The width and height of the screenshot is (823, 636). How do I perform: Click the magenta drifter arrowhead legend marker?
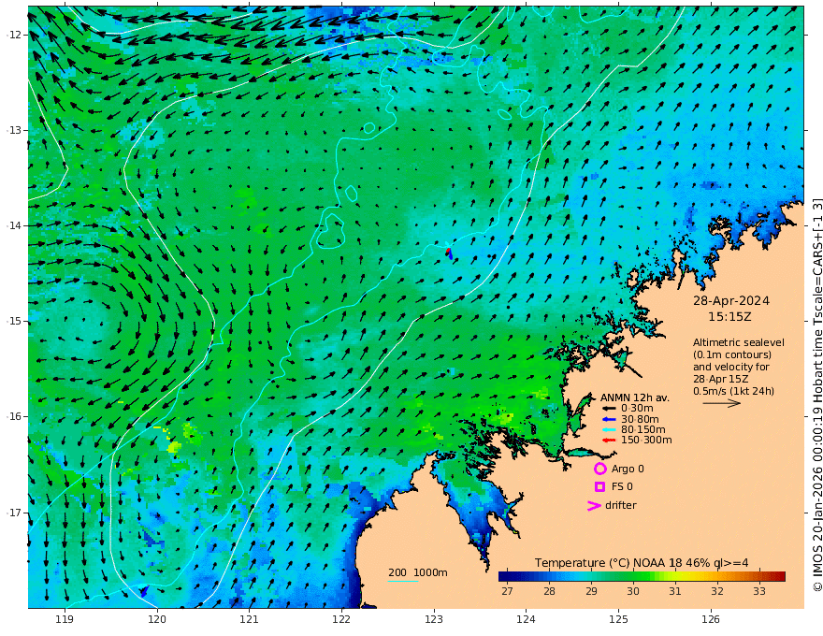click(x=594, y=505)
